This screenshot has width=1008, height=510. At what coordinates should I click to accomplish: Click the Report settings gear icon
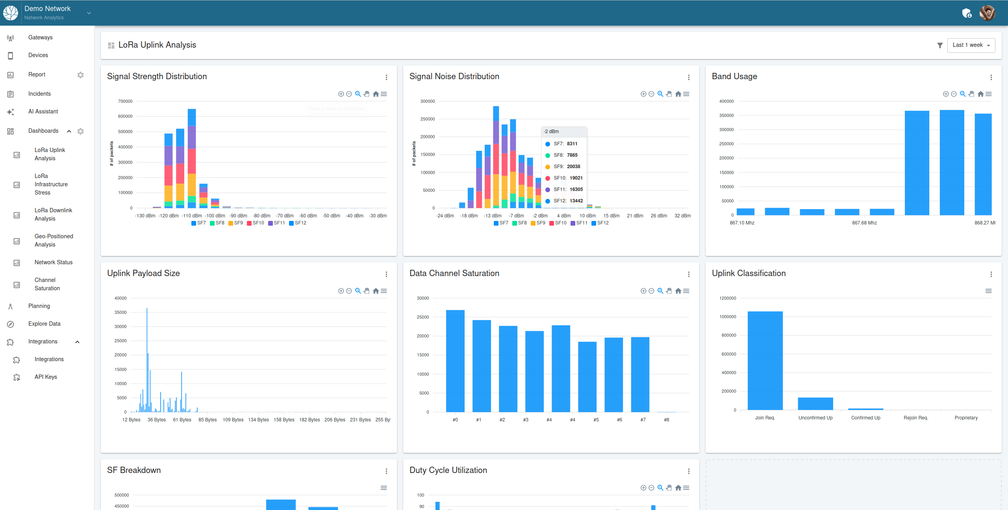click(x=80, y=75)
